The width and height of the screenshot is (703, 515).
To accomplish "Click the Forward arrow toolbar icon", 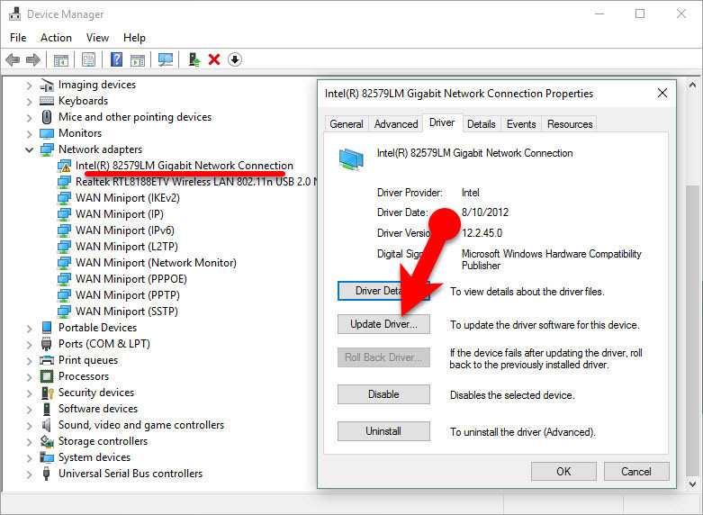I will pyautogui.click(x=33, y=59).
